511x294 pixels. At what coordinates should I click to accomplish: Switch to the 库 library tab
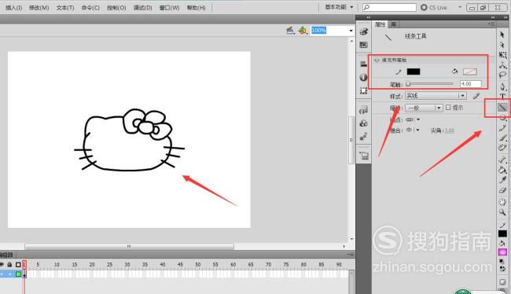393,24
